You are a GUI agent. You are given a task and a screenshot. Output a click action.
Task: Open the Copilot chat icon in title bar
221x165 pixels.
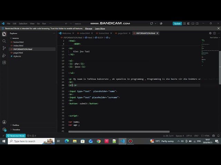point(152,24)
